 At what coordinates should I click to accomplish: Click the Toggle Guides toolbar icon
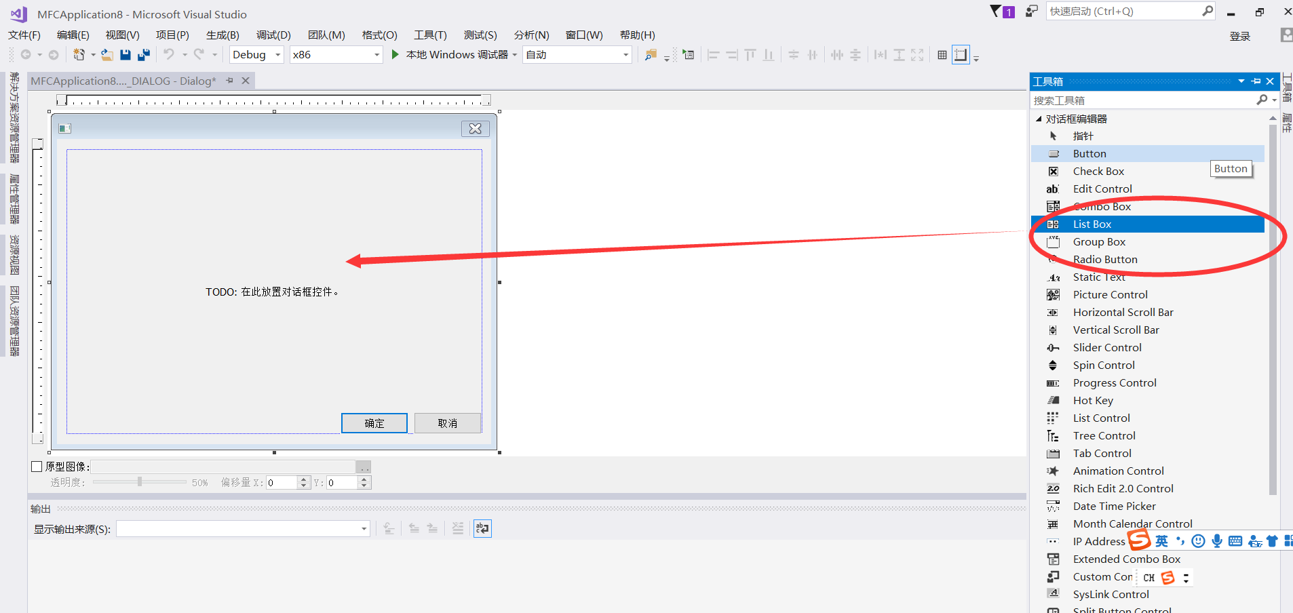coord(961,55)
